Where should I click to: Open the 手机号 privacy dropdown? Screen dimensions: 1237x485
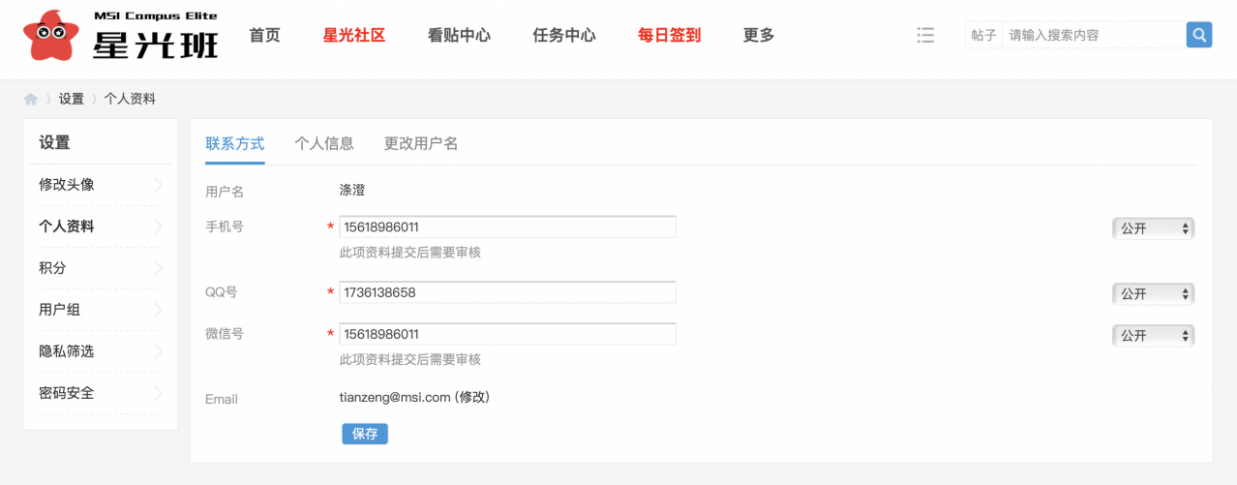tap(1153, 228)
